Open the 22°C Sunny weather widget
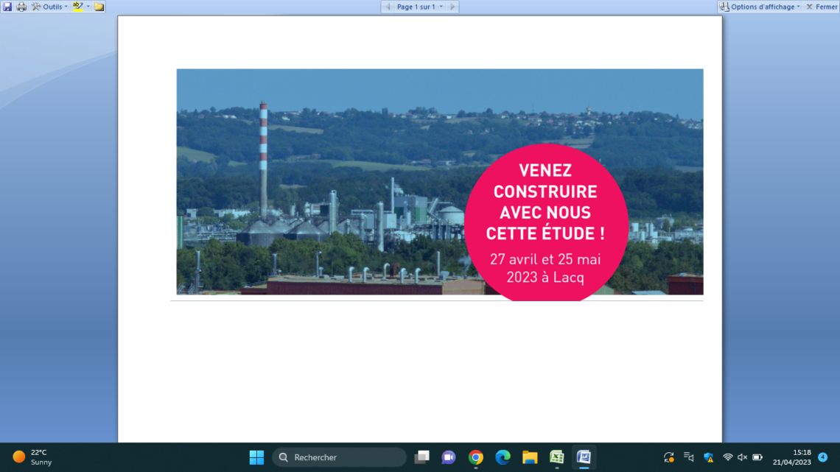 coord(32,457)
